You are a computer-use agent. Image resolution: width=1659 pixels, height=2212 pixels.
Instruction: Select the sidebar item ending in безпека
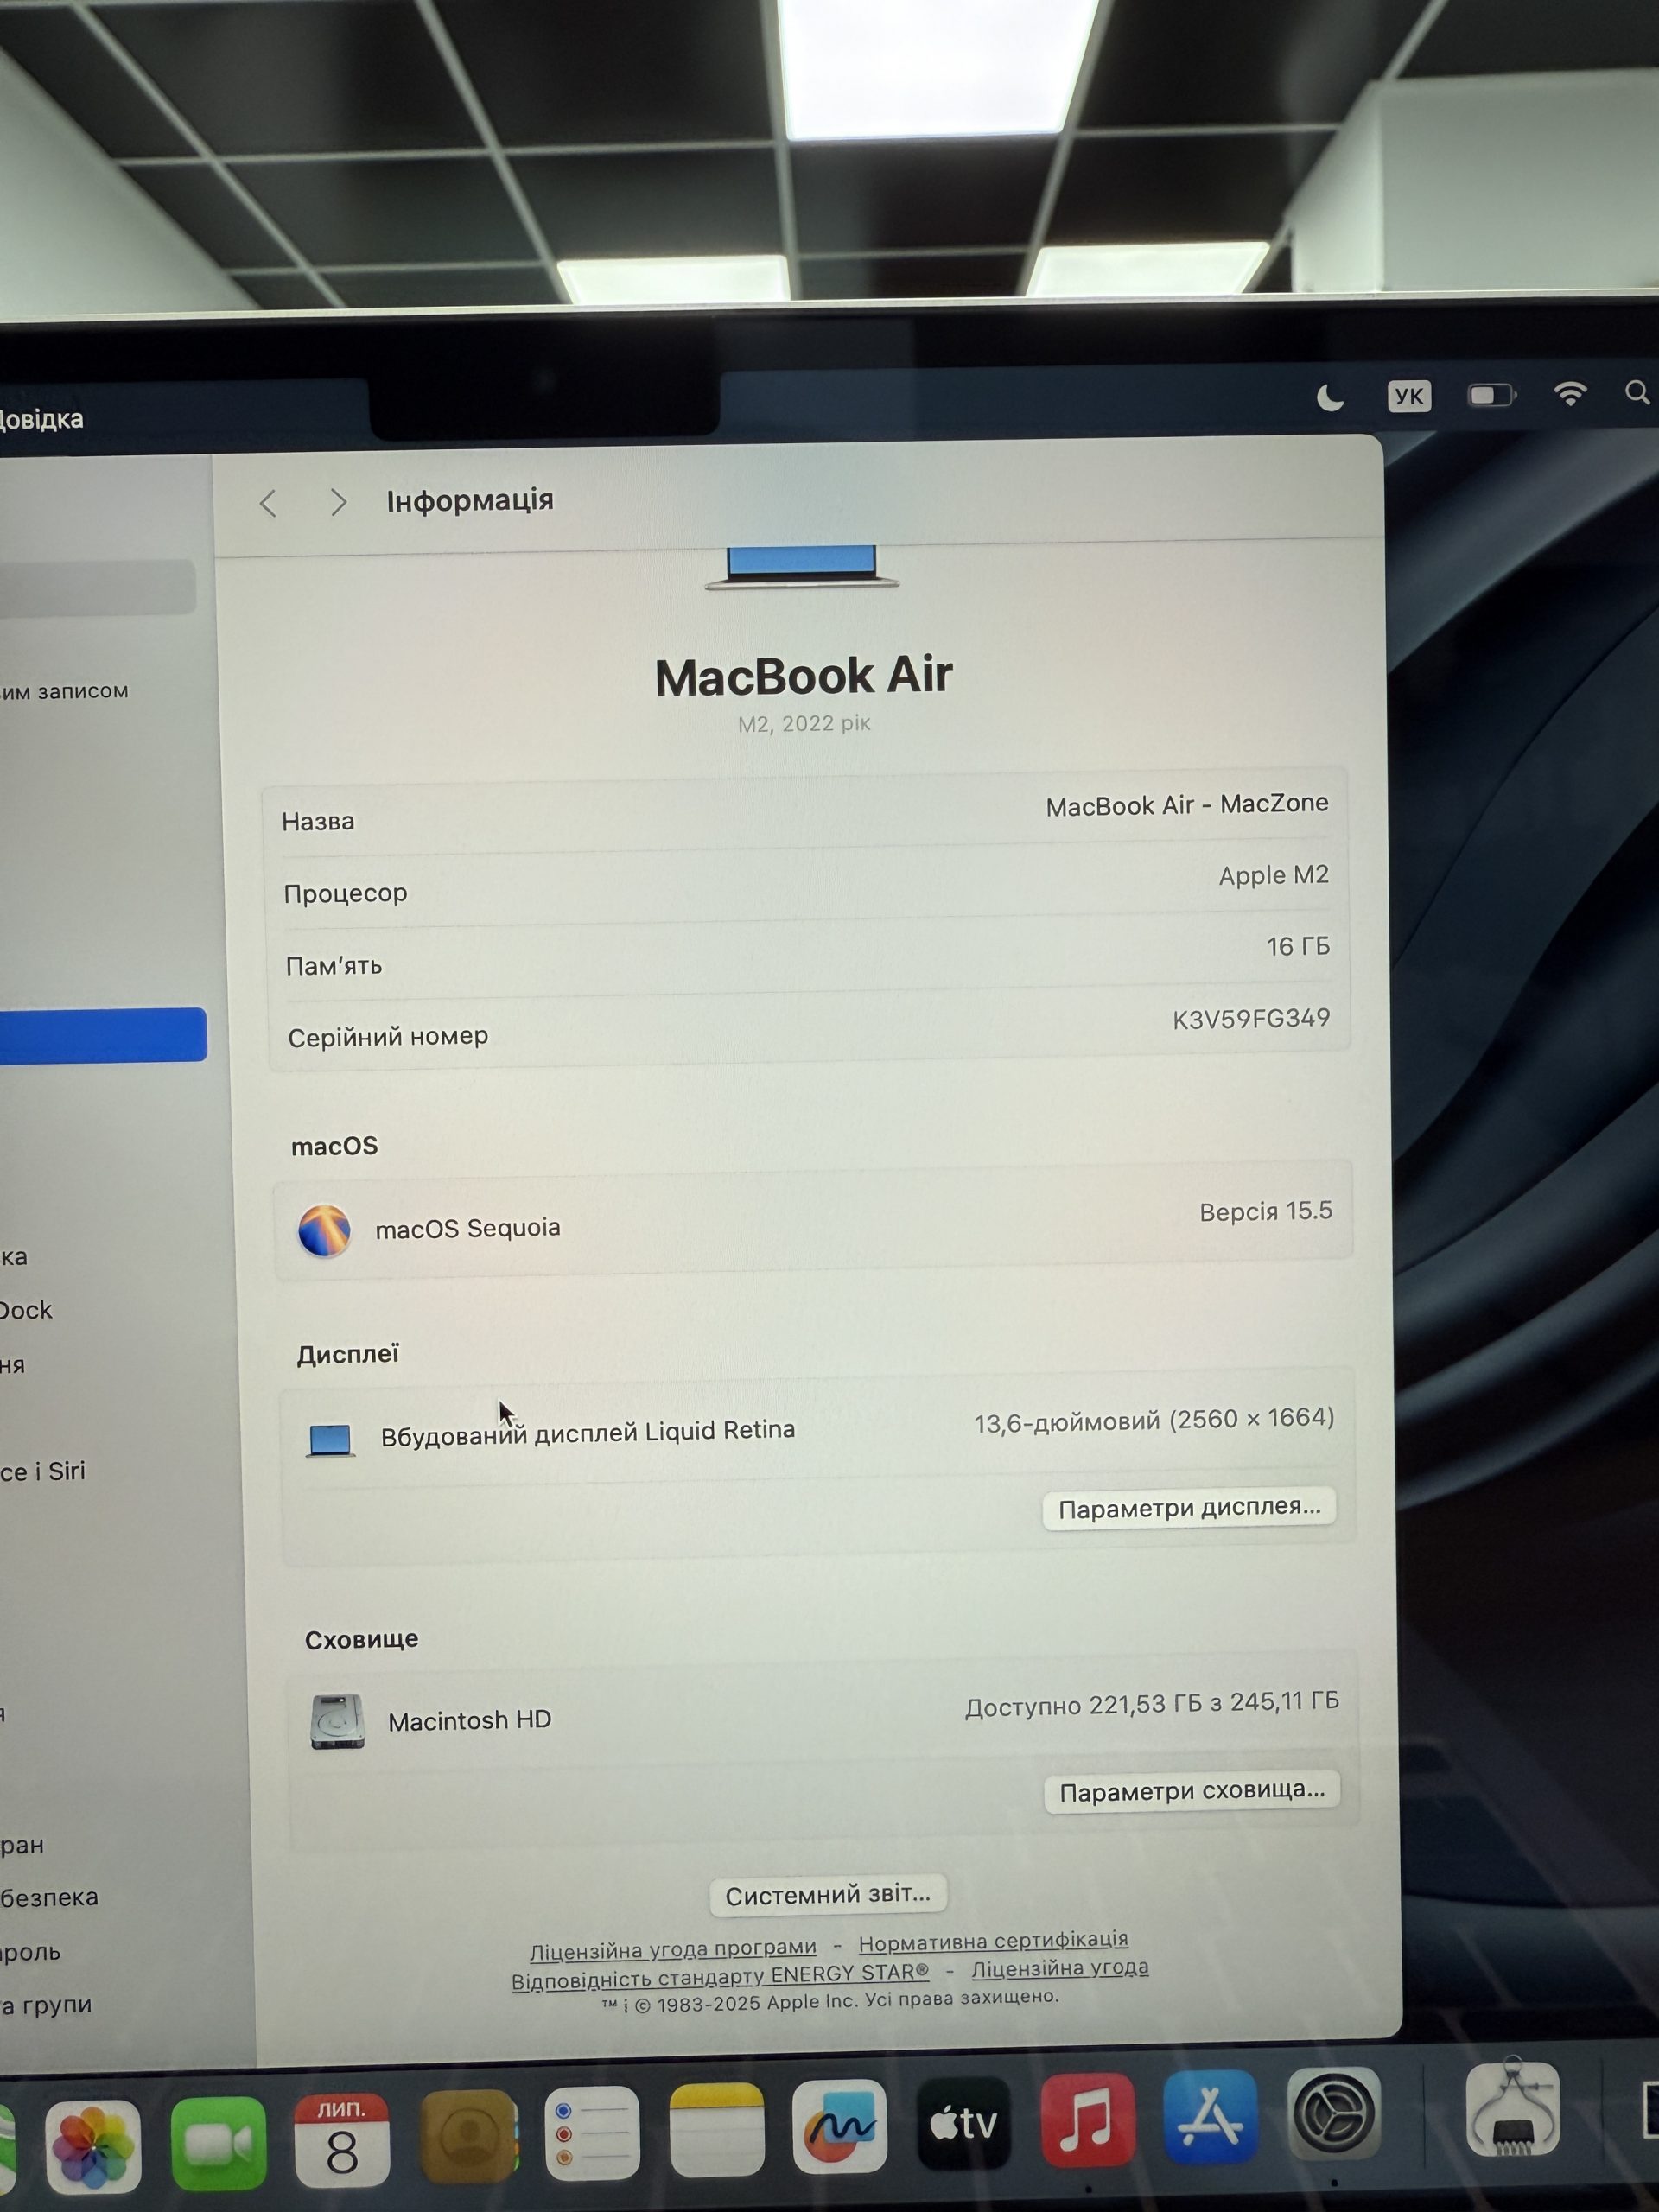coord(49,1897)
